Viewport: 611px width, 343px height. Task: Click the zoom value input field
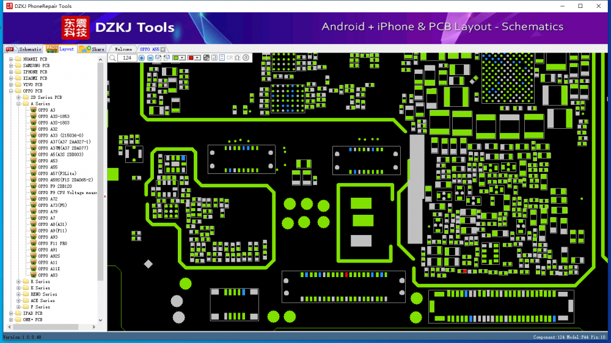point(127,58)
